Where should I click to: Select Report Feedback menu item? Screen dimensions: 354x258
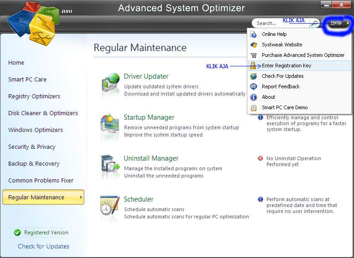click(x=299, y=86)
